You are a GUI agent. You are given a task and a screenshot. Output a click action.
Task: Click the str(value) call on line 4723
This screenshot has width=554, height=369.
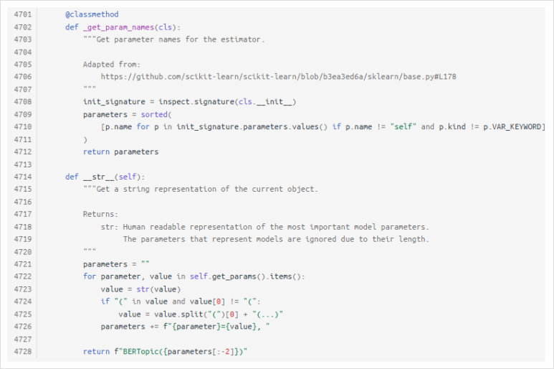click(x=158, y=289)
